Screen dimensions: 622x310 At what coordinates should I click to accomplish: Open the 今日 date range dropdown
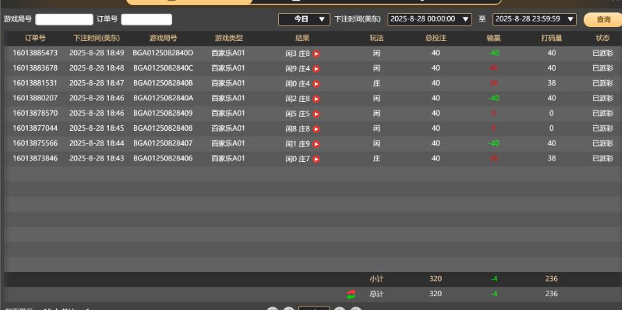click(x=304, y=19)
